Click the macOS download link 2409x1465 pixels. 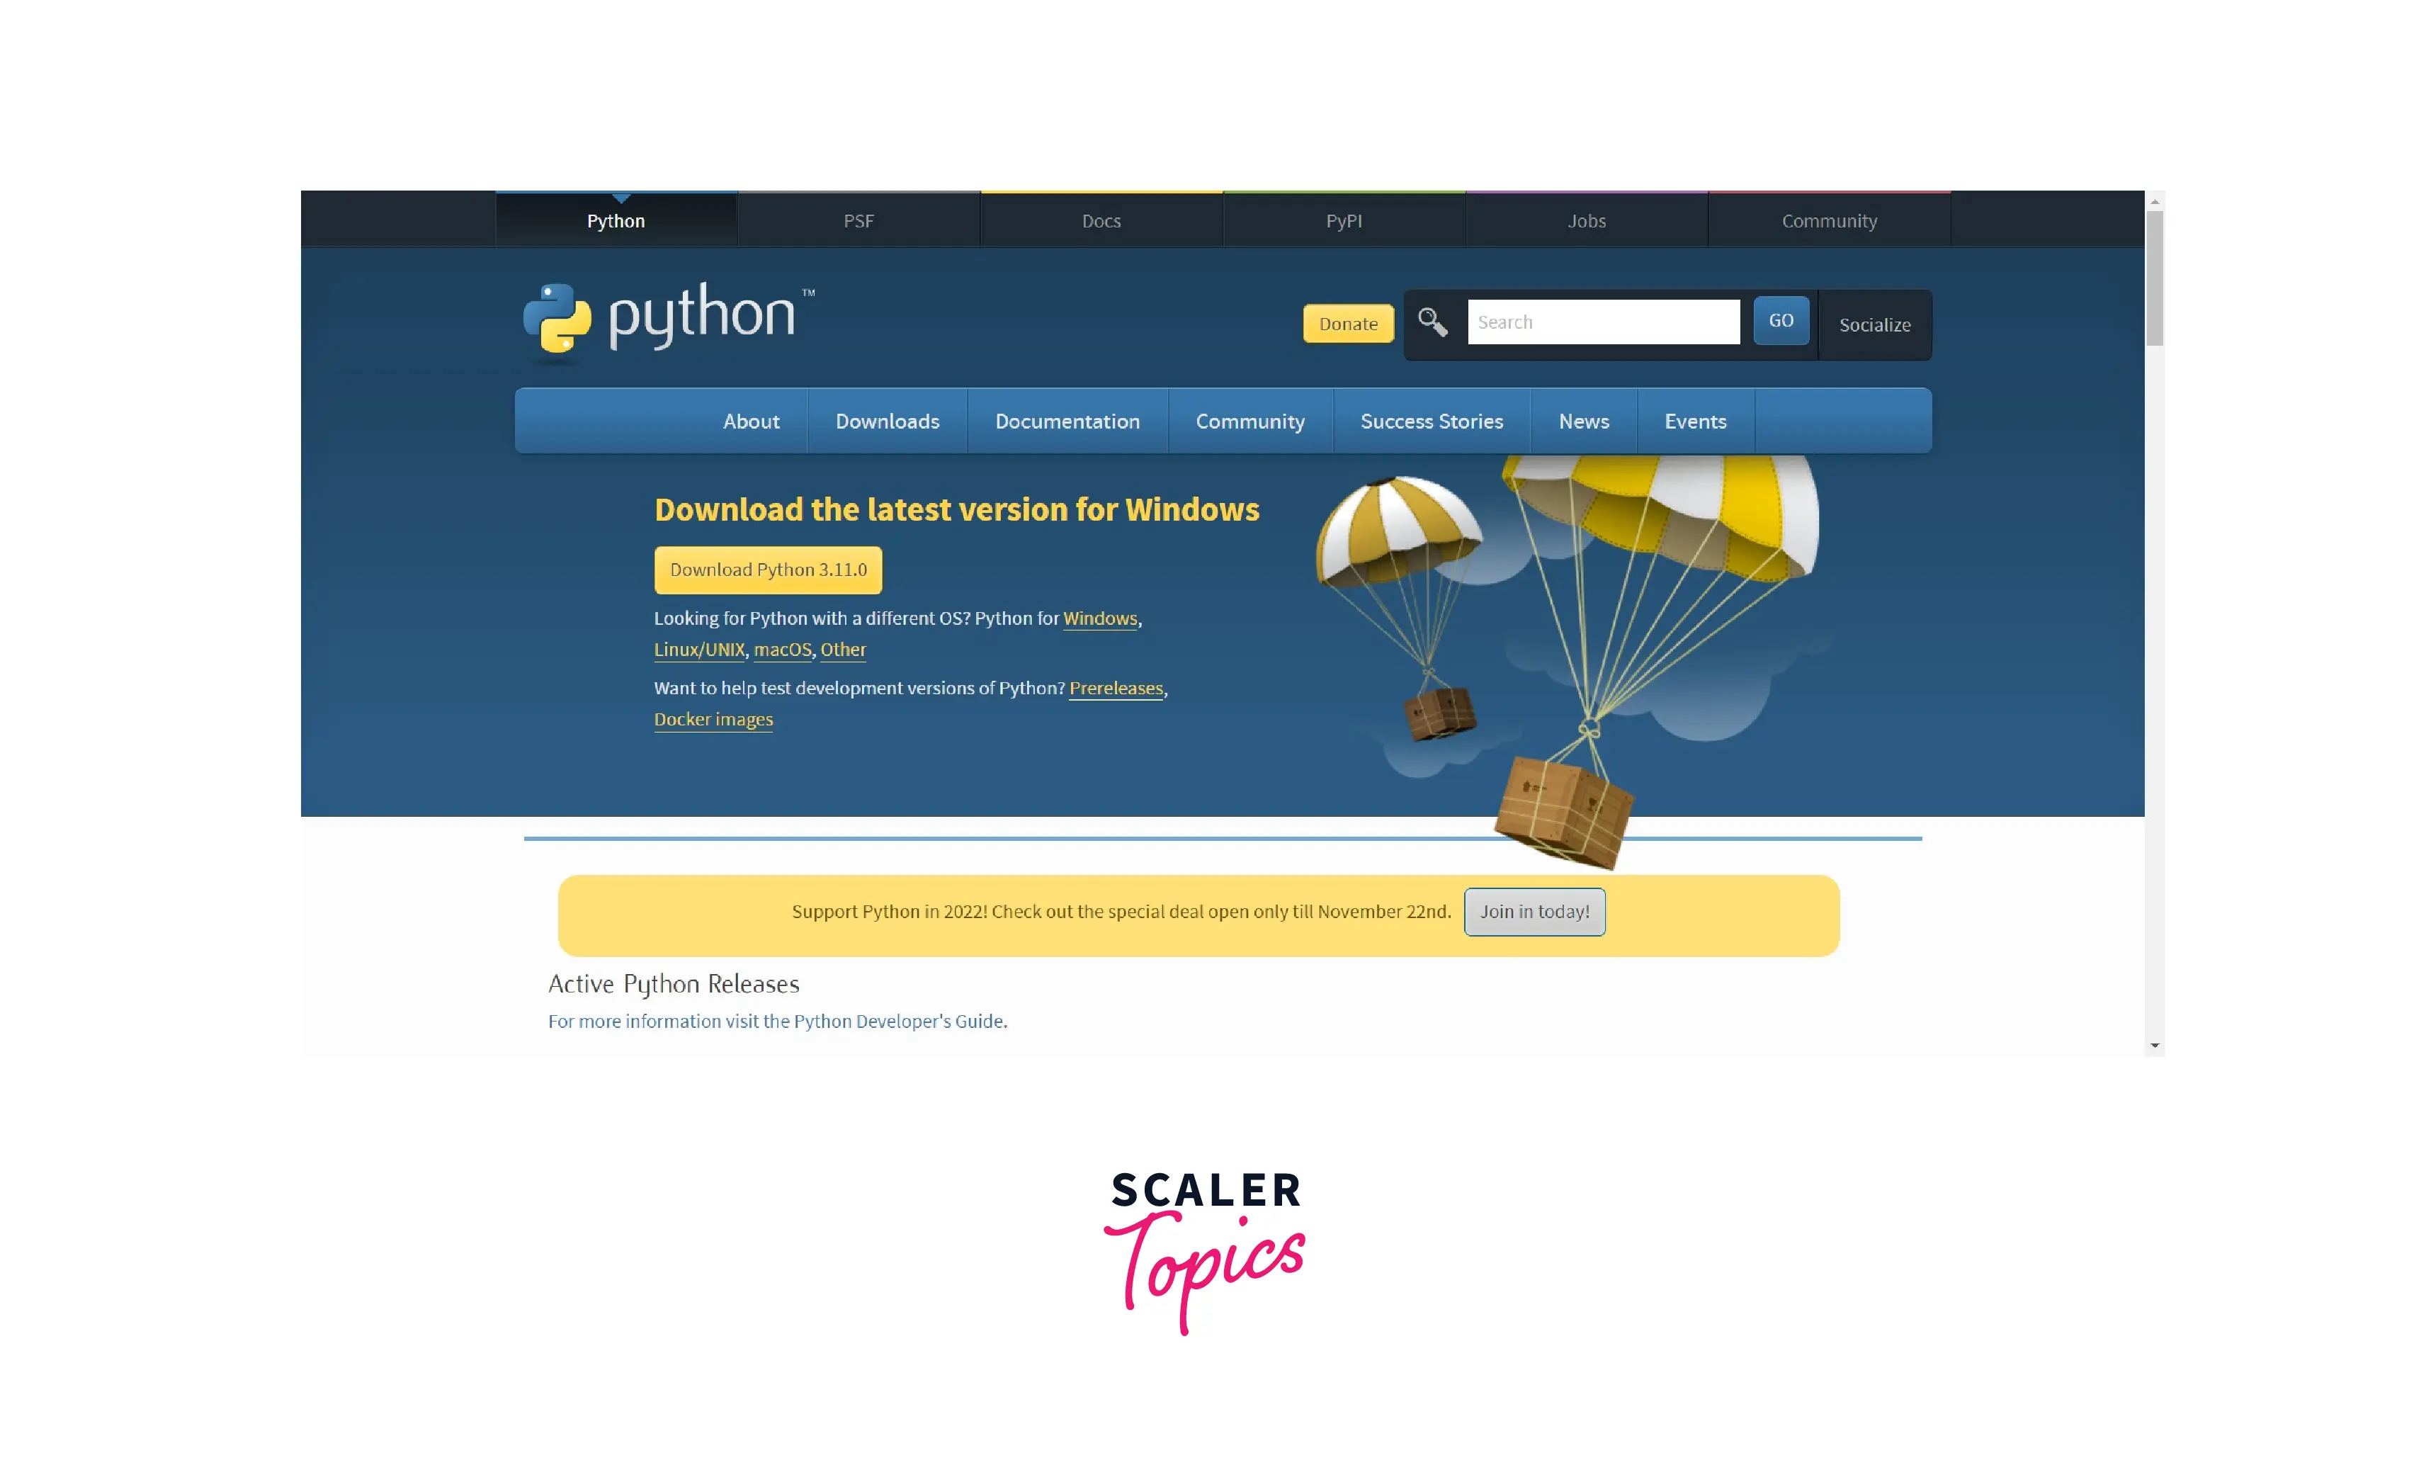781,649
